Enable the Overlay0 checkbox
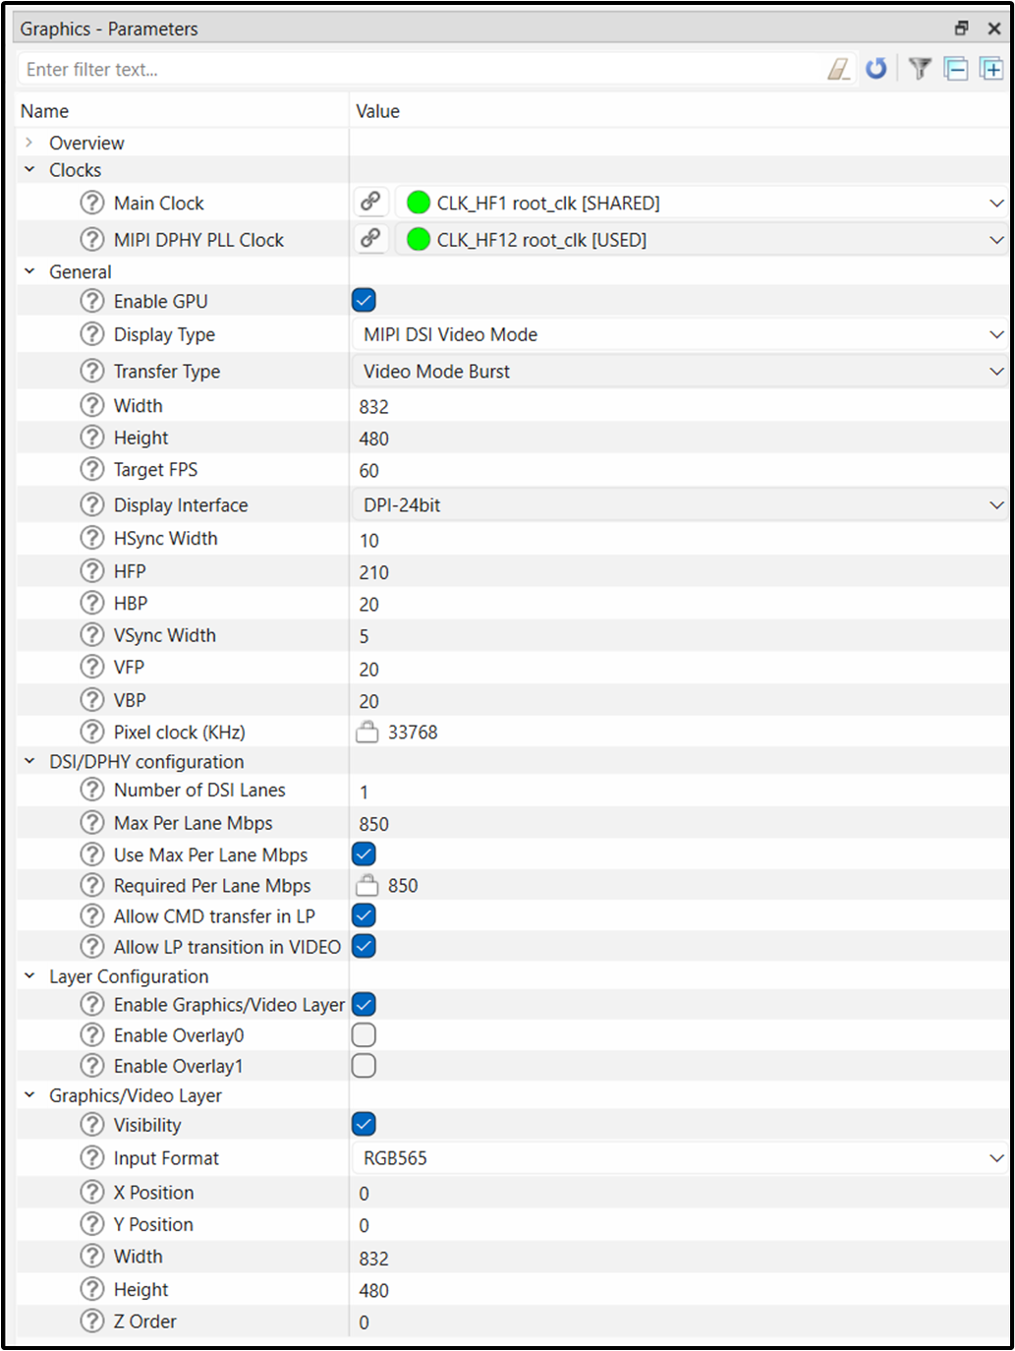This screenshot has height=1351, width=1015. click(x=364, y=1035)
